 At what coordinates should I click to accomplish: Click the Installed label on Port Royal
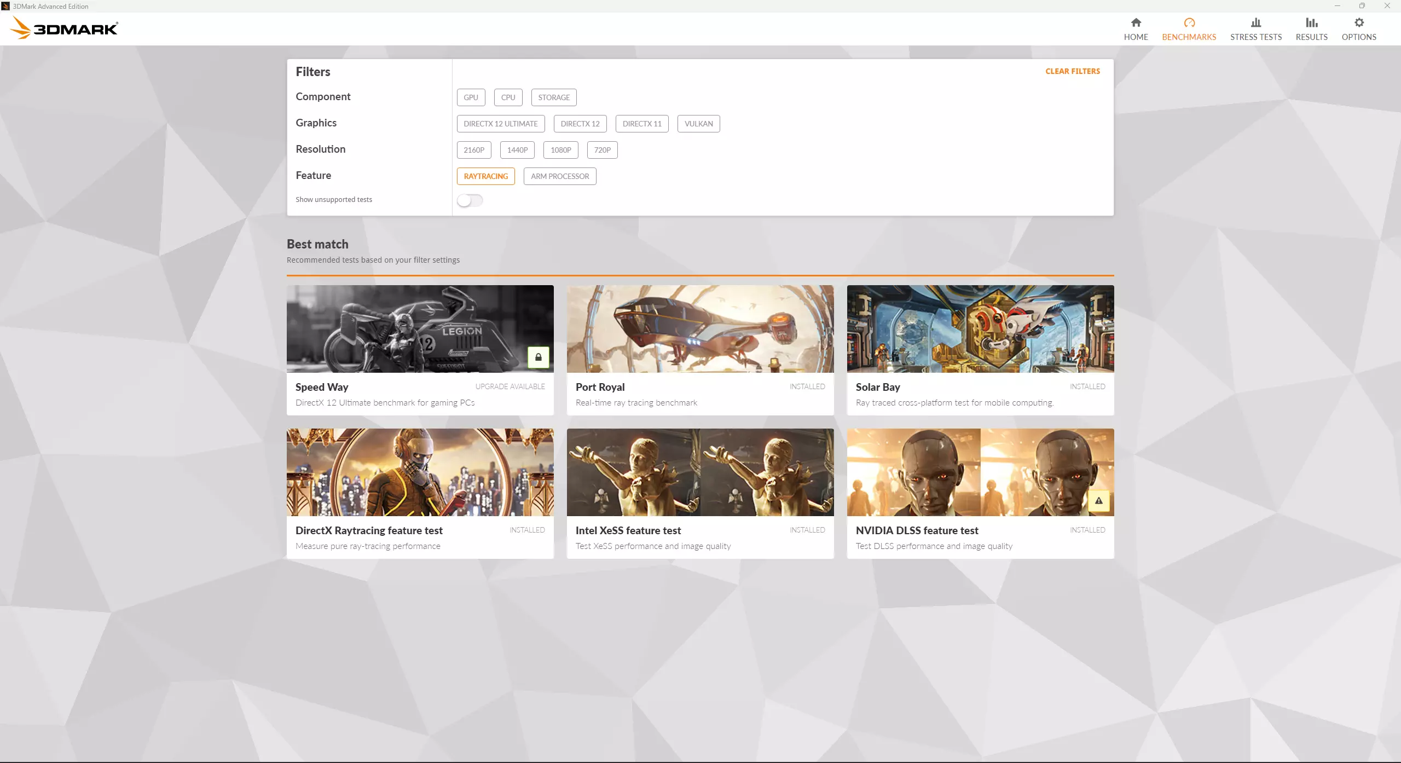807,386
